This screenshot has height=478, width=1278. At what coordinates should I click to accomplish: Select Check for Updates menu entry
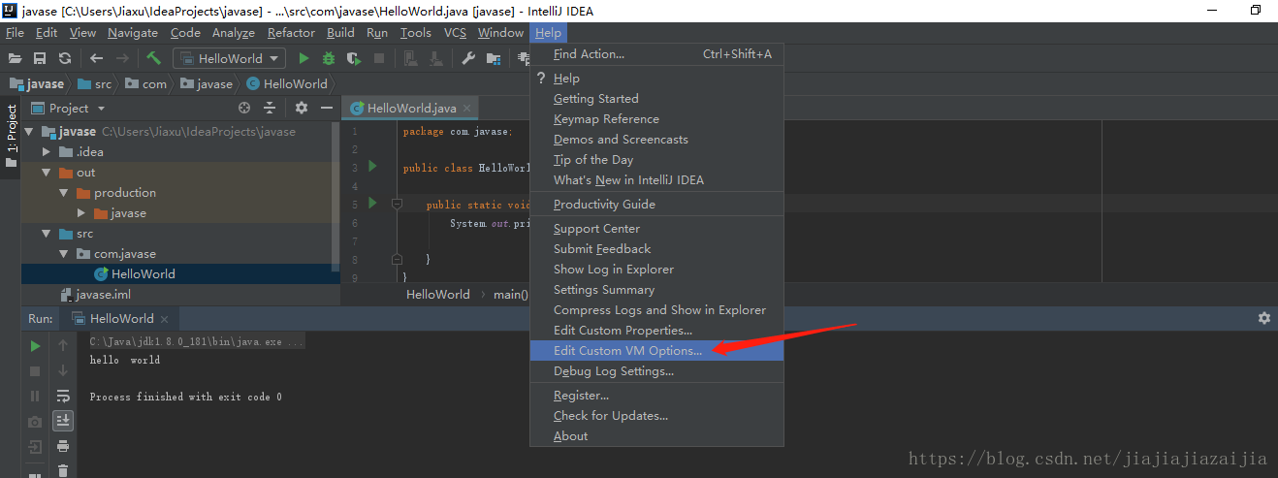[x=656, y=416]
